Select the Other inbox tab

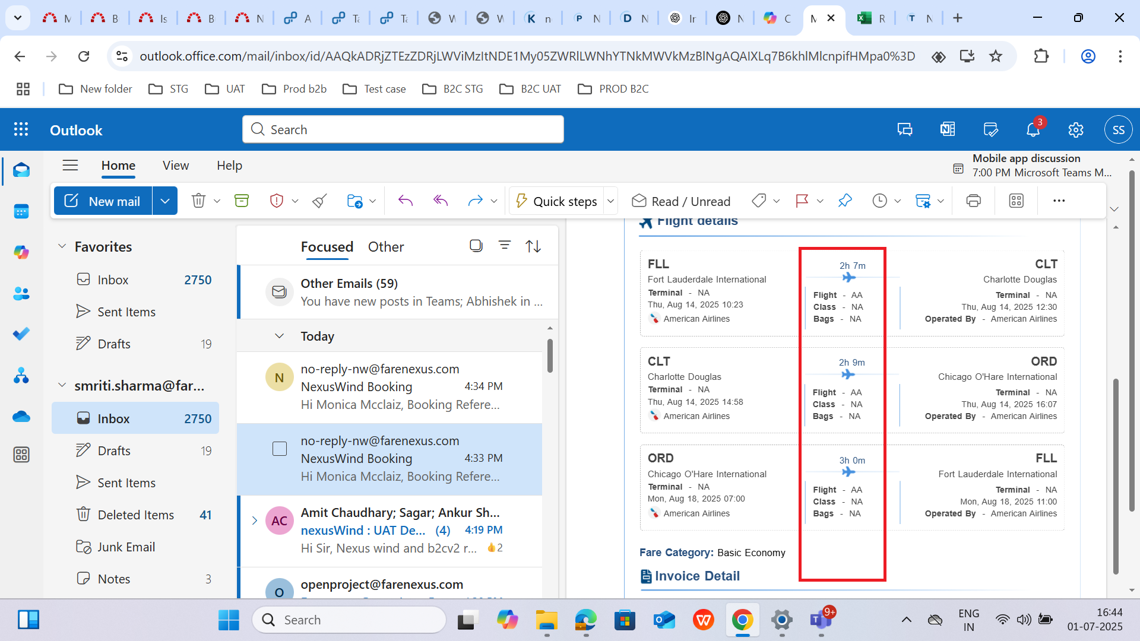386,247
